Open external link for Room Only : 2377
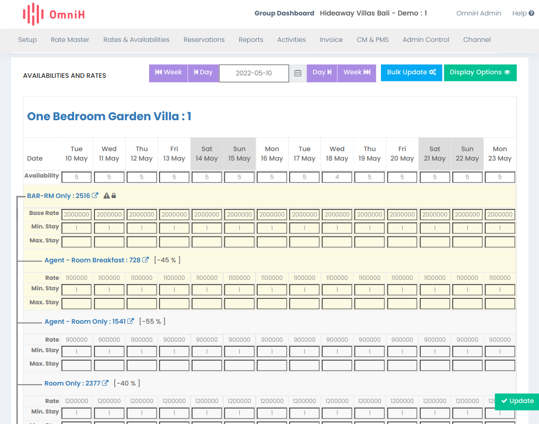Viewport: 539px width, 424px height. tap(104, 383)
